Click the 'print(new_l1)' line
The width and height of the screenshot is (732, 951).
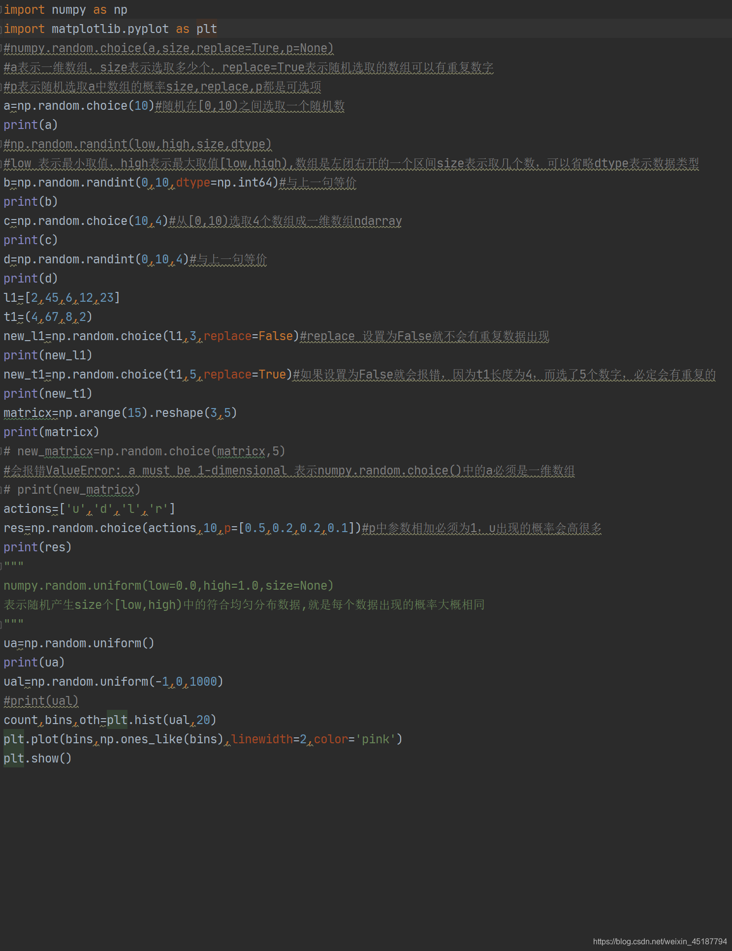tap(48, 355)
